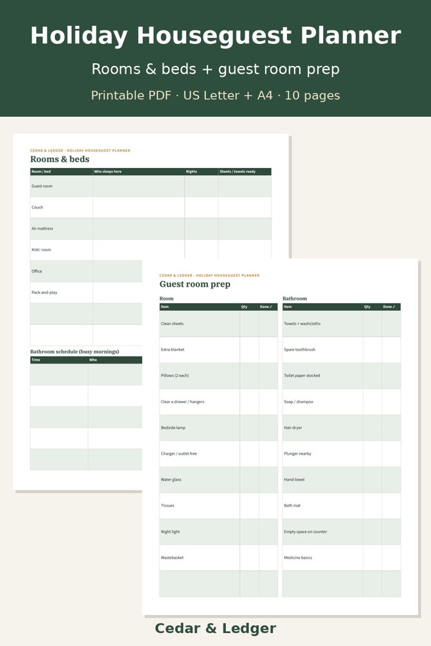Click the orange header line on the Guest room prep page

tap(209, 275)
